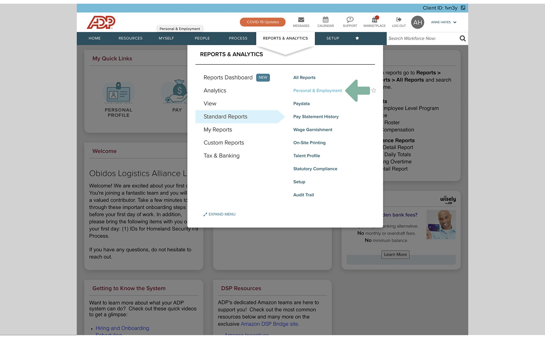Open the Home tab
This screenshot has height=339, width=545.
click(95, 38)
